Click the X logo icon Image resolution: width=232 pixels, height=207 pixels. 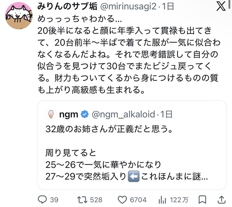point(221,7)
